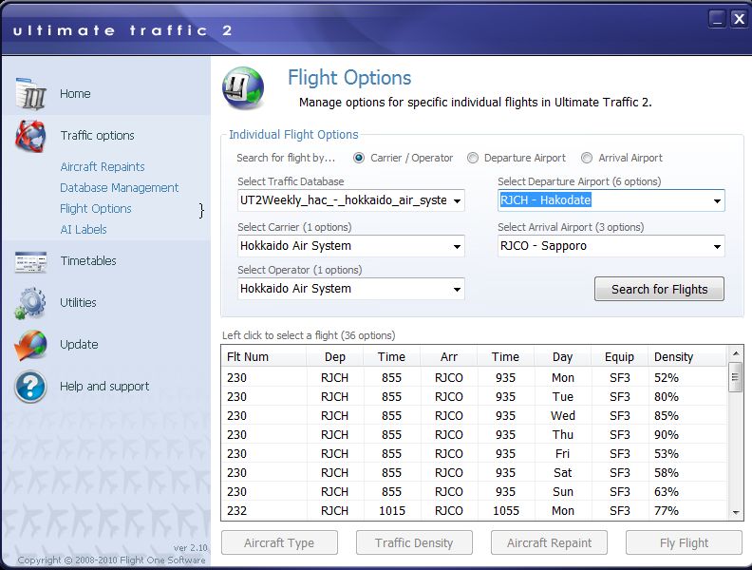Open Traffic options menu item

coord(98,136)
